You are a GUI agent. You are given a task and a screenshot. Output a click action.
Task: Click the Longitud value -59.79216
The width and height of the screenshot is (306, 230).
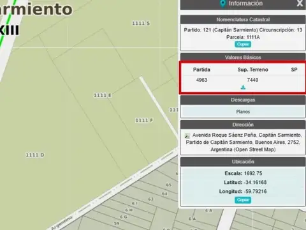pyautogui.click(x=255, y=191)
